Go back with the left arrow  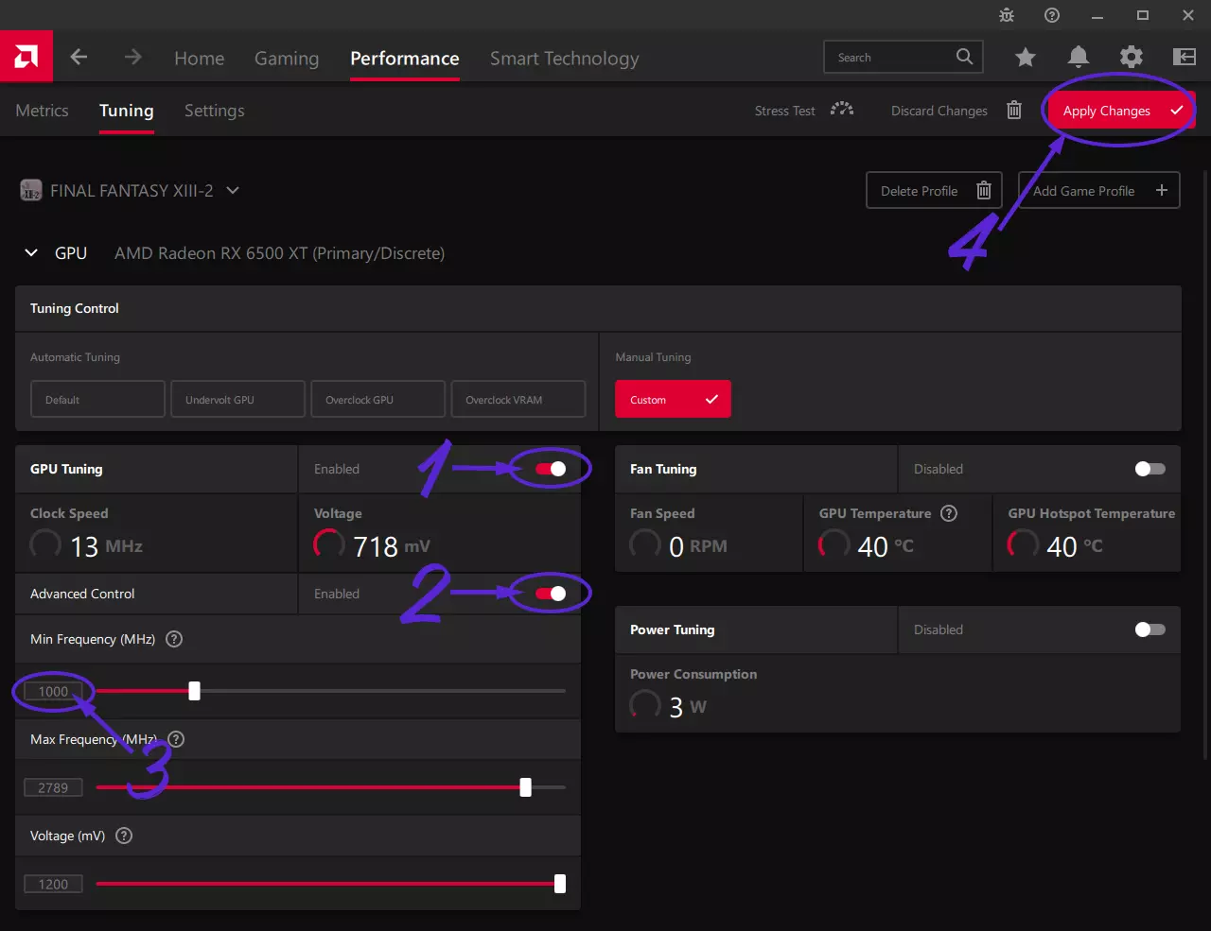point(79,58)
